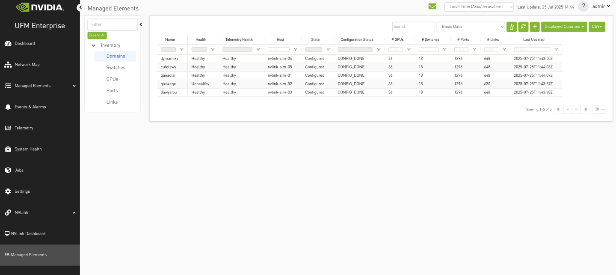Add a new element with the plus button

point(534,26)
